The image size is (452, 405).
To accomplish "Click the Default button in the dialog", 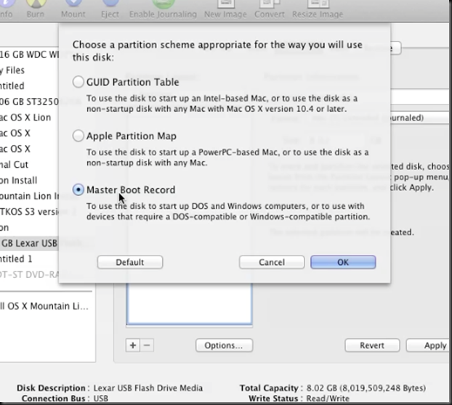I will tap(130, 262).
